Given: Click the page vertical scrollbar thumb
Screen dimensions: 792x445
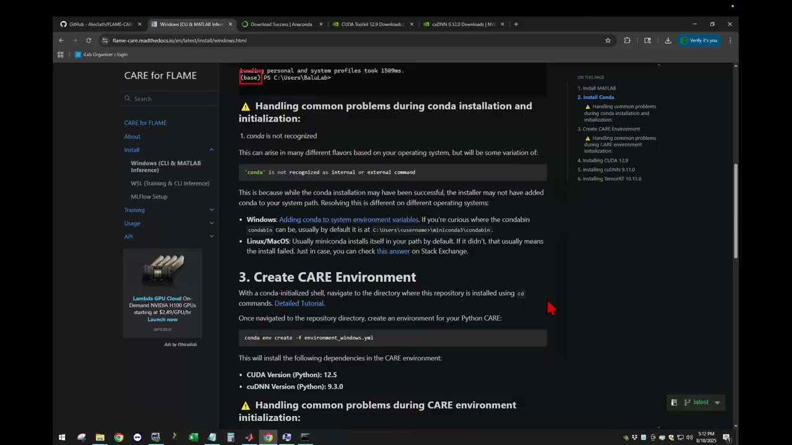Looking at the screenshot, I should [736, 212].
